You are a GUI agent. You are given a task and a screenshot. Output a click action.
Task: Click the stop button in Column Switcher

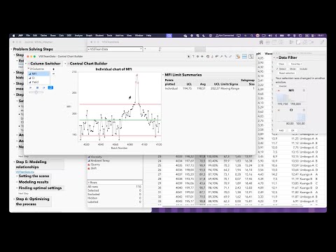37,87
